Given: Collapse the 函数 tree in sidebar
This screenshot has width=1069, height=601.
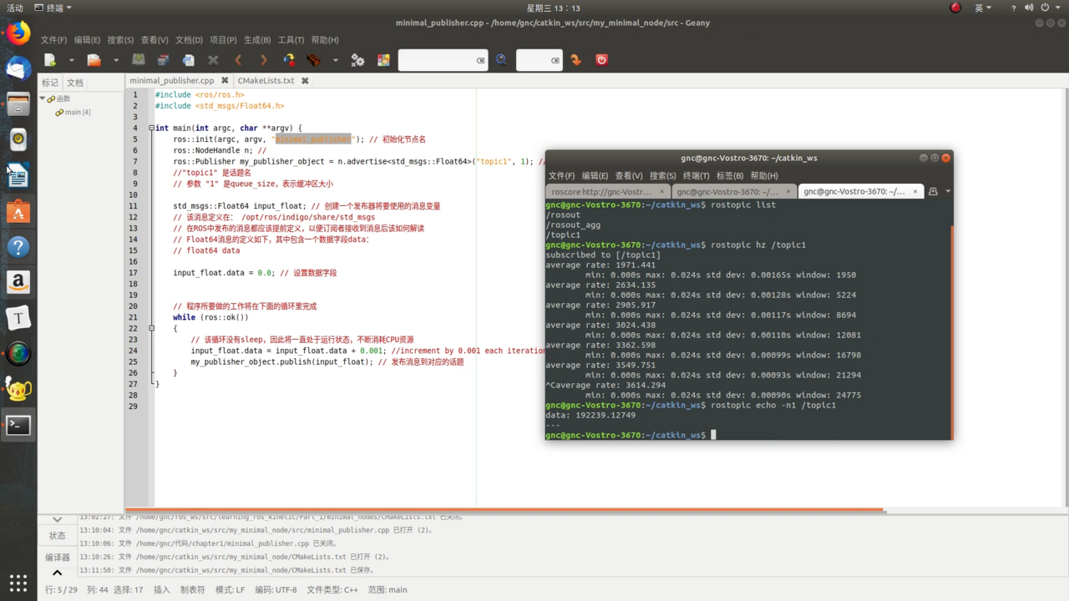Looking at the screenshot, I should tap(43, 98).
